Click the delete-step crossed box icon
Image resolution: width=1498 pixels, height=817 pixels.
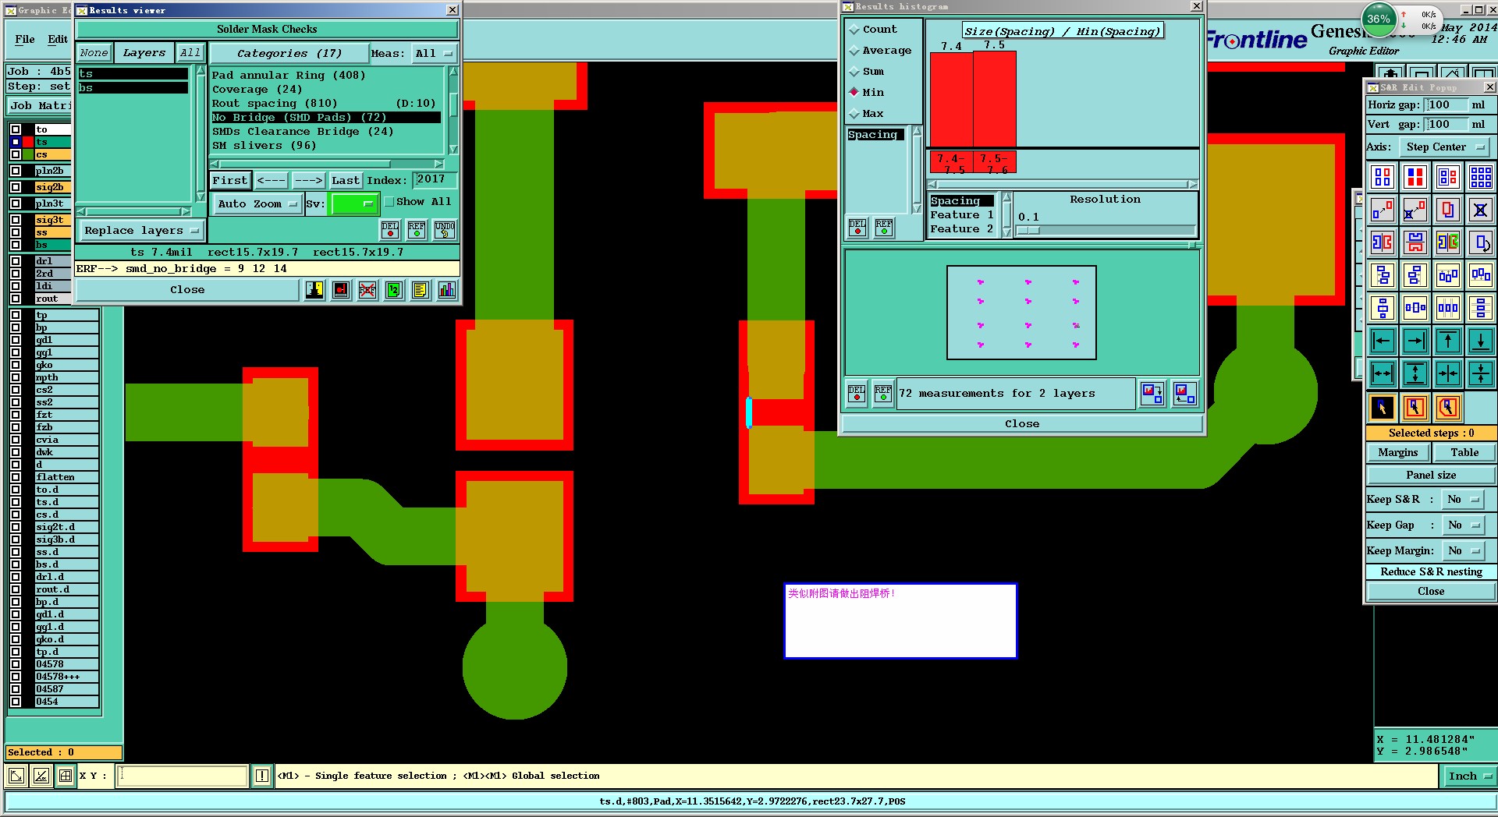tap(1481, 210)
